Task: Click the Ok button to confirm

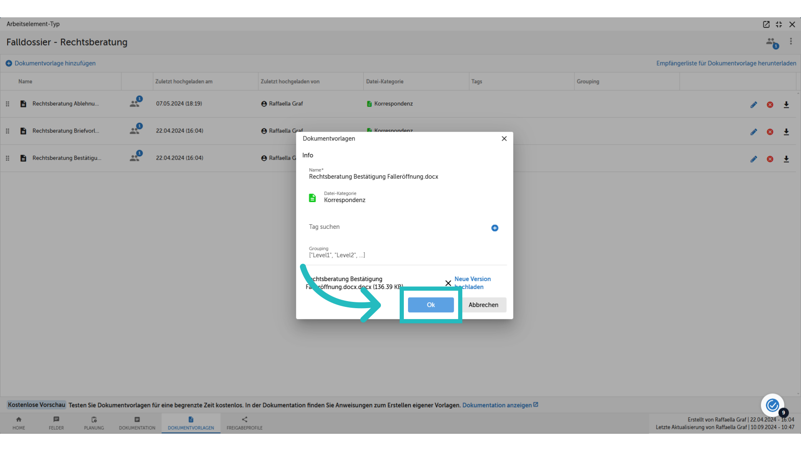Action: click(x=431, y=304)
